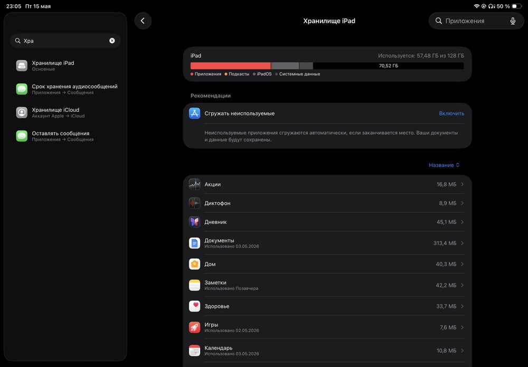Expand the Акции row chevron
Screen dimensions: 528x367
pyautogui.click(x=463, y=184)
